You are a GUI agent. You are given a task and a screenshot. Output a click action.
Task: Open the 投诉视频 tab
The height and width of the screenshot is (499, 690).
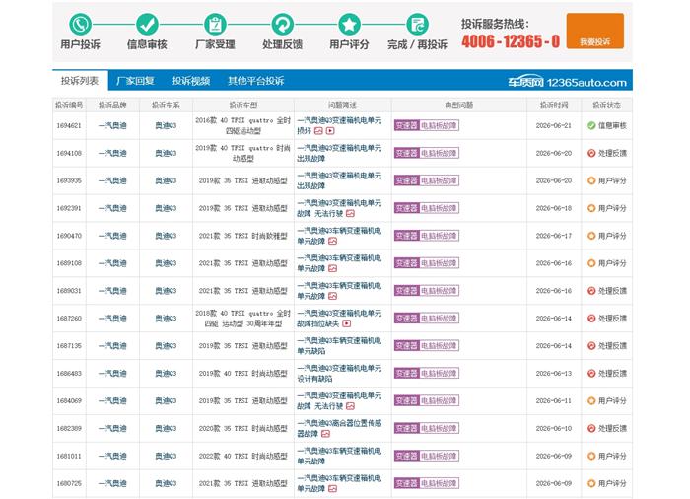pyautogui.click(x=191, y=81)
